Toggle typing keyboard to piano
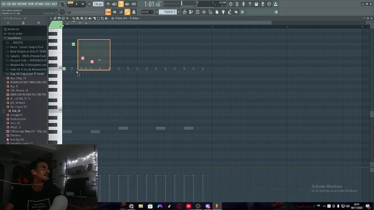The width and height of the screenshot is (374, 210). [x=108, y=12]
